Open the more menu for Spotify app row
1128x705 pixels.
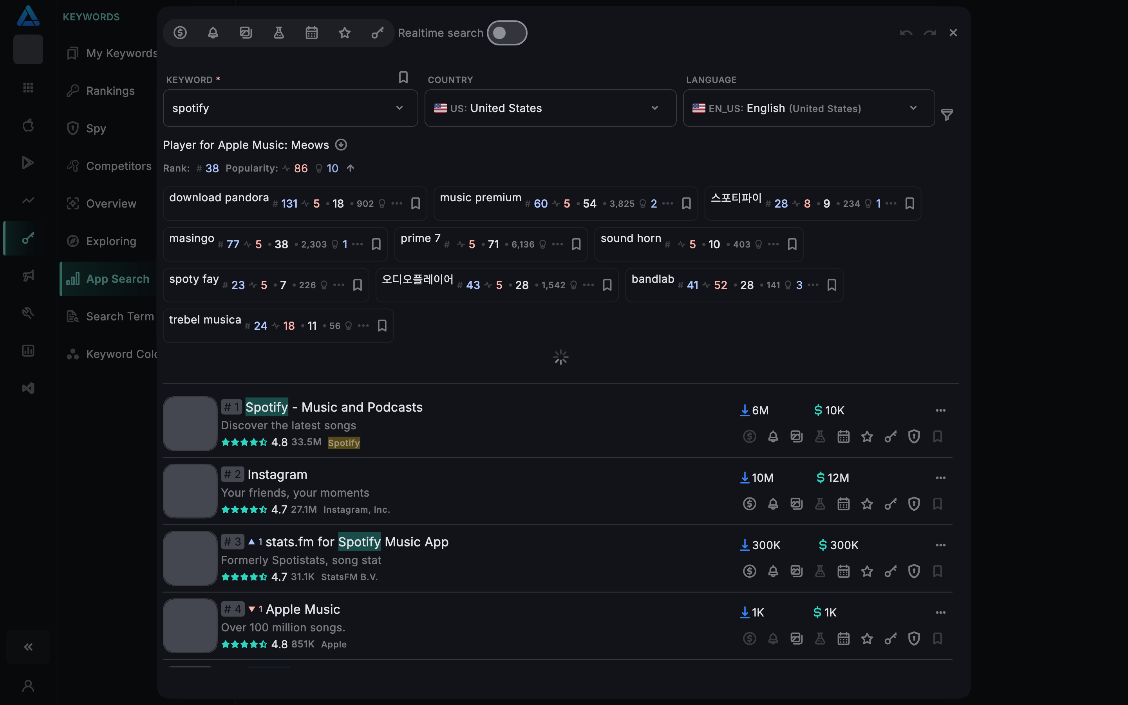tap(941, 410)
